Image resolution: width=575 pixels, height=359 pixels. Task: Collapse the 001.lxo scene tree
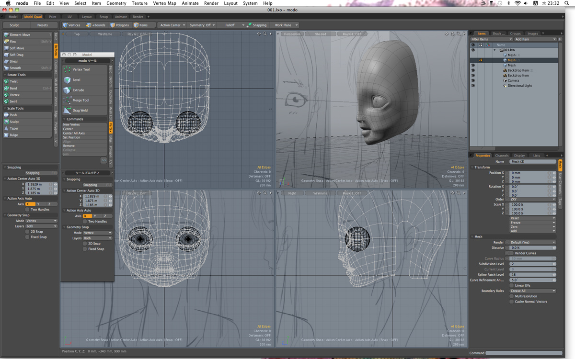pos(494,50)
